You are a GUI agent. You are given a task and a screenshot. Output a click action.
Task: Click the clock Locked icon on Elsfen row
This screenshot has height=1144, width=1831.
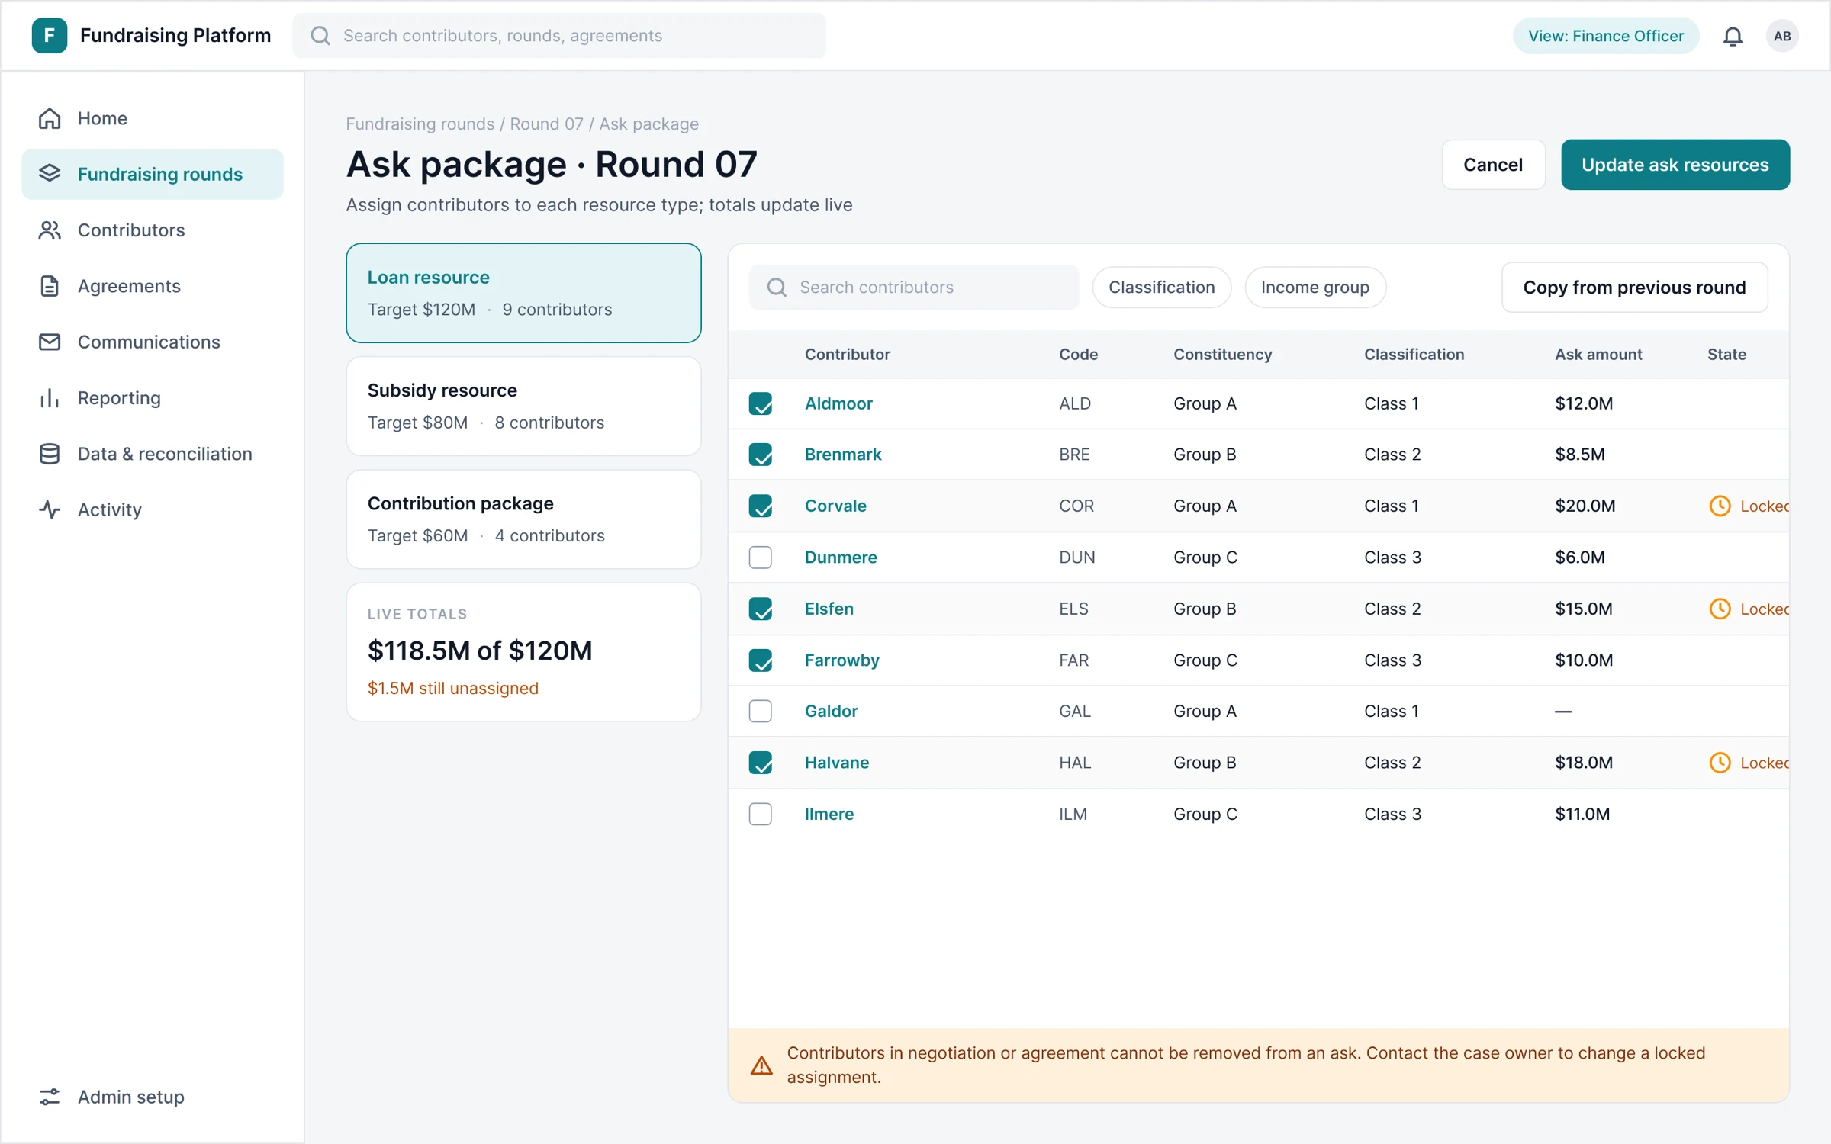(x=1720, y=609)
